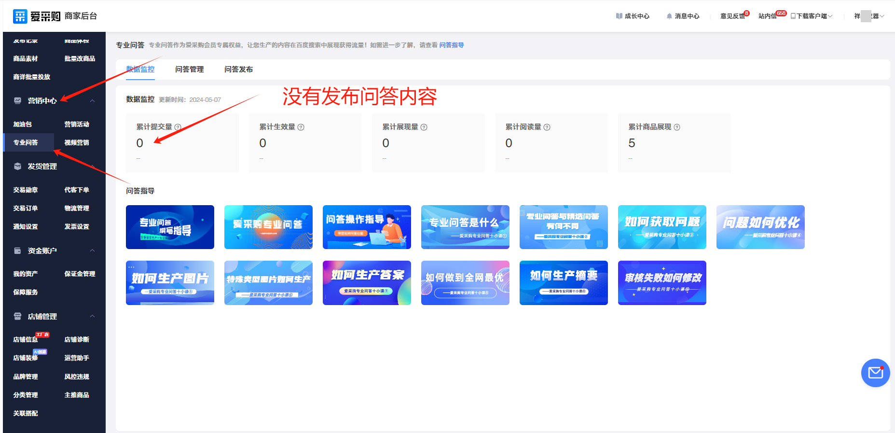Collapse the 营销中心 sidebar section
This screenshot has height=433, width=895.
point(92,100)
